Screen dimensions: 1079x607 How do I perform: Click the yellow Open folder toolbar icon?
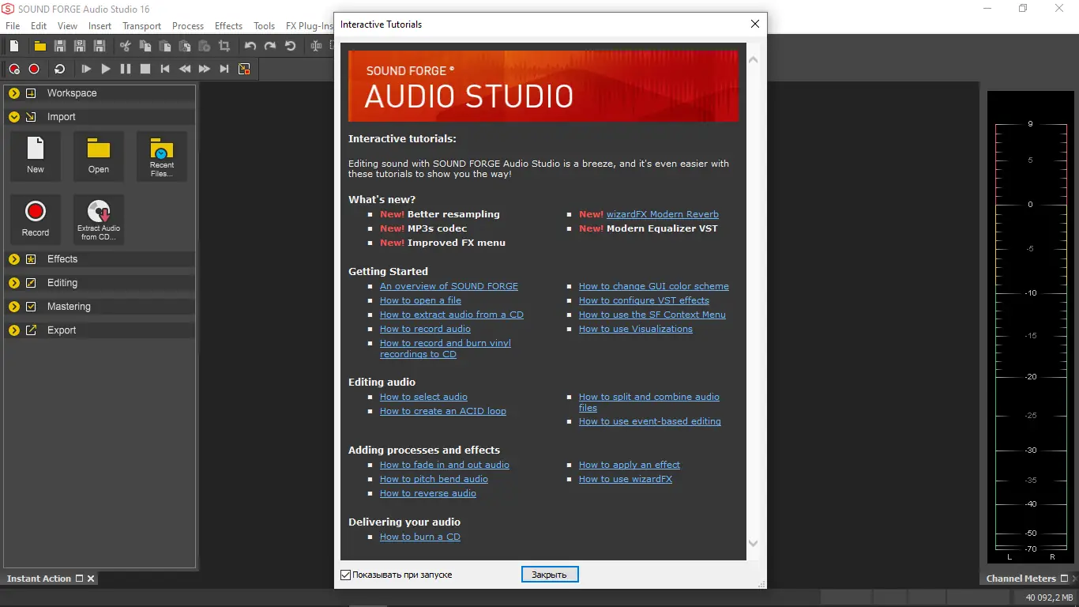[x=39, y=46]
